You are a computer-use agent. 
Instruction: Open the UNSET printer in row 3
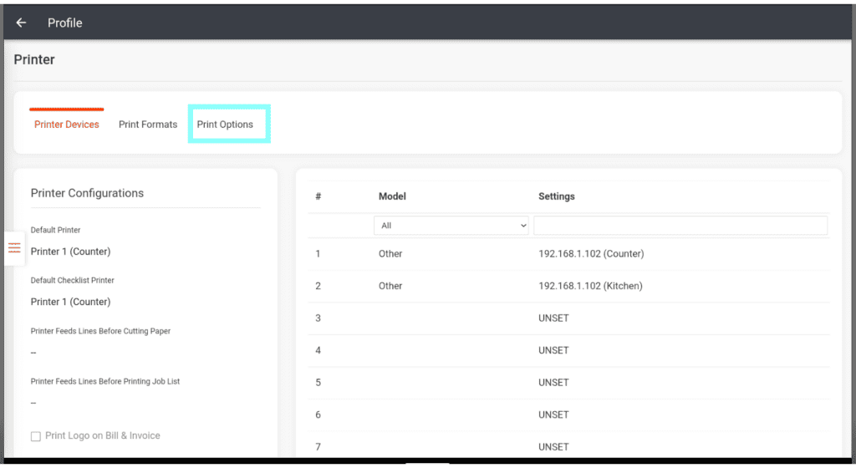pyautogui.click(x=553, y=318)
